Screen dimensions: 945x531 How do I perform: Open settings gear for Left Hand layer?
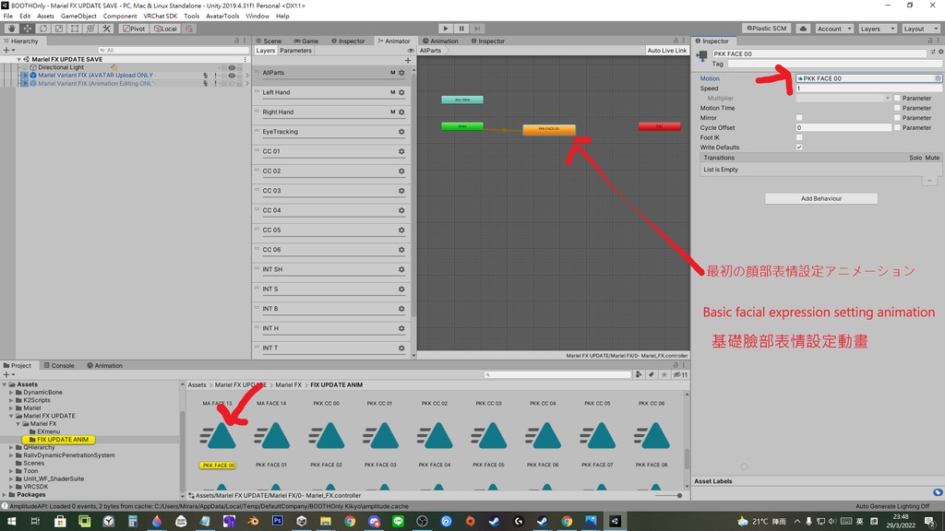click(401, 93)
